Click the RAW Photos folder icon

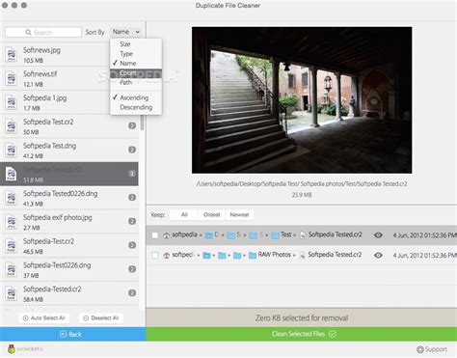(253, 255)
